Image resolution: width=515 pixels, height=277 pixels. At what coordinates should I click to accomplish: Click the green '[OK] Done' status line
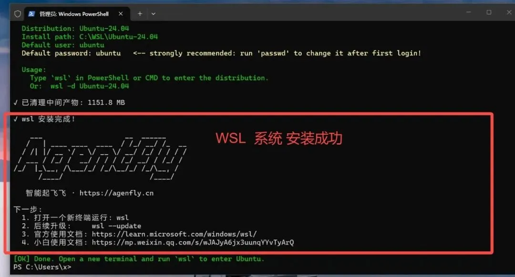[139, 258]
